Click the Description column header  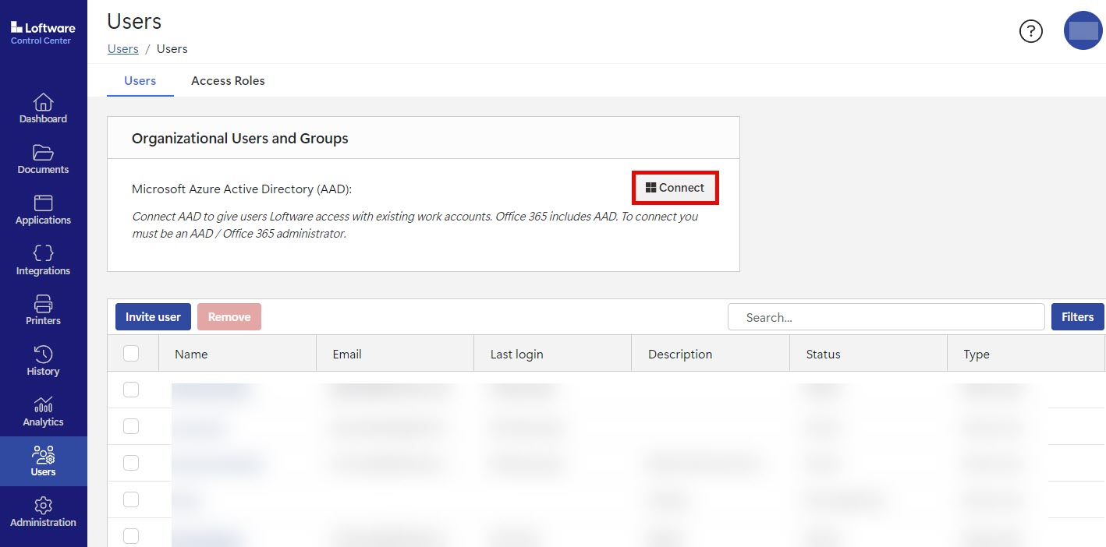pyautogui.click(x=710, y=354)
